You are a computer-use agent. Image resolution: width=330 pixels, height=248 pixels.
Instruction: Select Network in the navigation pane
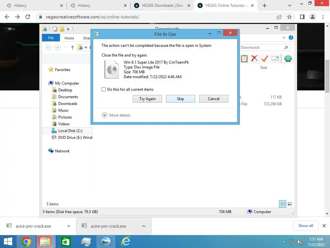[62, 151]
